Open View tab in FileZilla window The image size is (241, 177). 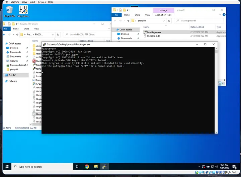(x=36, y=29)
